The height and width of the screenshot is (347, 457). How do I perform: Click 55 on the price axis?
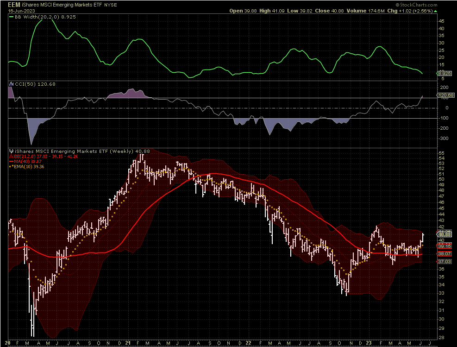[442, 153]
